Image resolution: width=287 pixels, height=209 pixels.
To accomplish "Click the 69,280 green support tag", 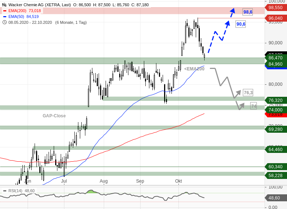I will click(x=276, y=129).
